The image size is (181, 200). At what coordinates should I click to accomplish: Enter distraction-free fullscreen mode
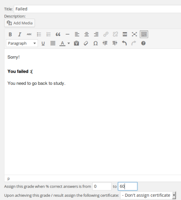134,34
